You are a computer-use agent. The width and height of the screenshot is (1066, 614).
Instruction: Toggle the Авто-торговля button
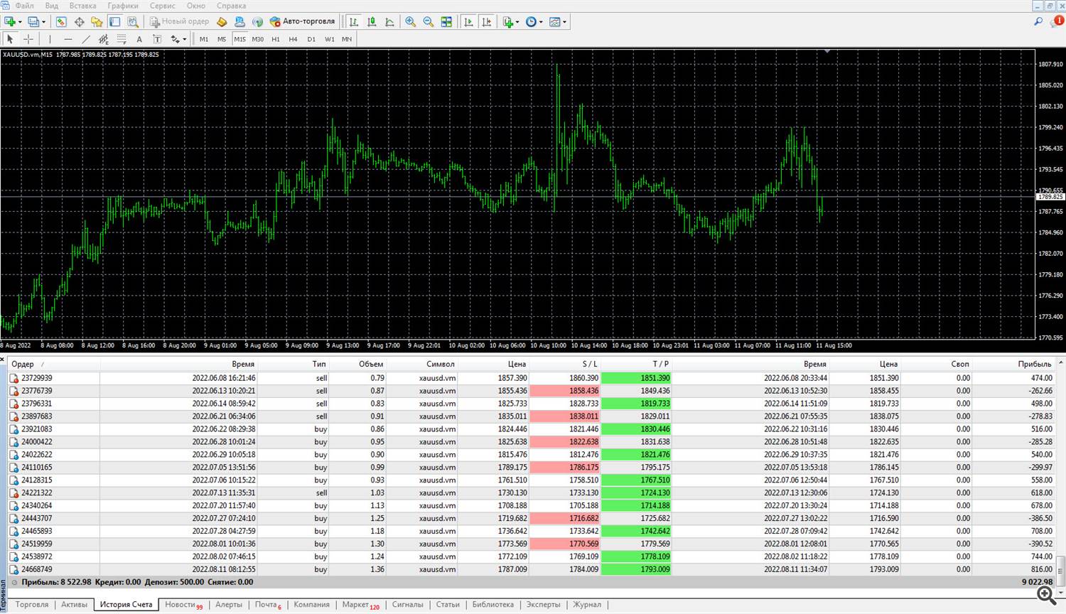pyautogui.click(x=302, y=21)
